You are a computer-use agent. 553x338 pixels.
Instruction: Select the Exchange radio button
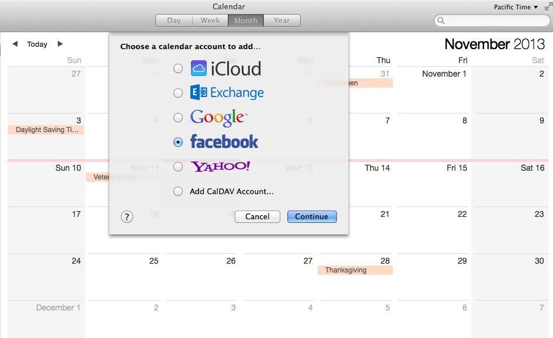point(178,93)
